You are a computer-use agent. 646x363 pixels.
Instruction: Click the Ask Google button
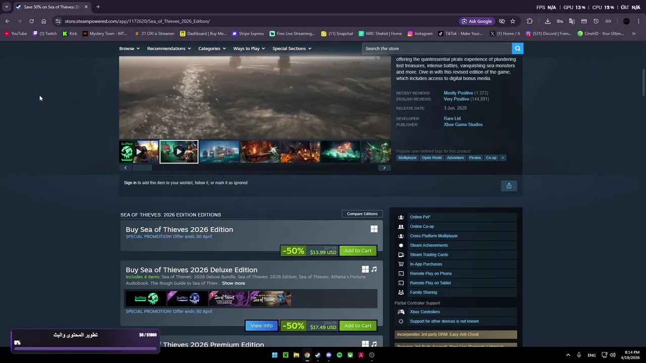[476, 21]
